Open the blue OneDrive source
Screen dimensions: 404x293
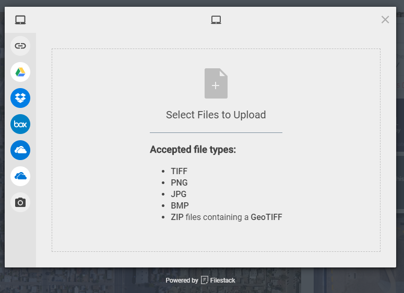pyautogui.click(x=20, y=150)
